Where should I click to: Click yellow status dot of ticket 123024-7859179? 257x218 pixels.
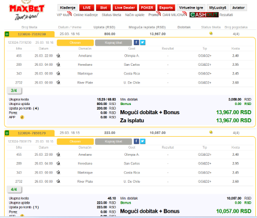pos(211,132)
